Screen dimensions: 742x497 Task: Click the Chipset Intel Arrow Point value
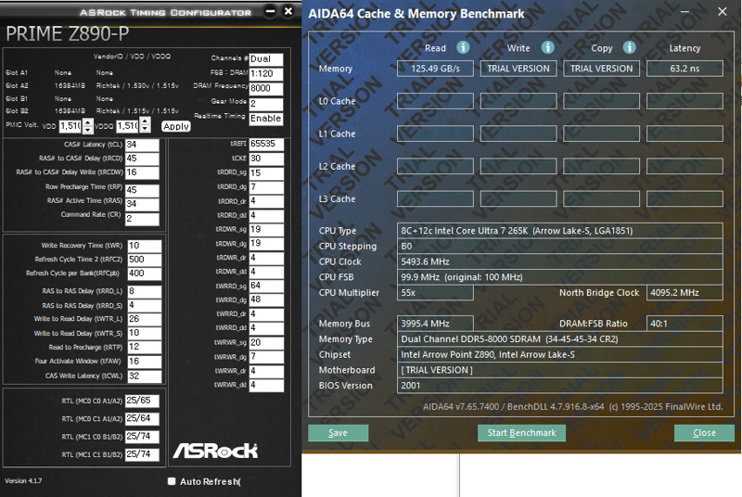point(560,354)
